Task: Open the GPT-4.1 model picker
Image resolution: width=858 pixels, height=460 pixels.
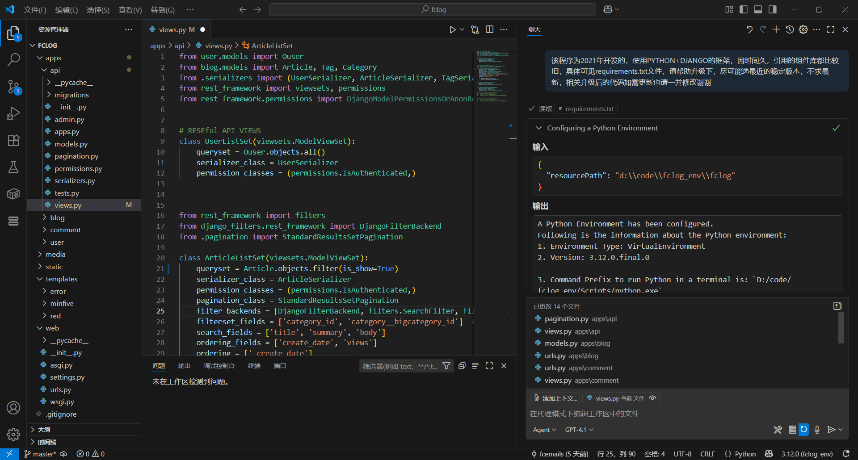Action: tap(579, 430)
